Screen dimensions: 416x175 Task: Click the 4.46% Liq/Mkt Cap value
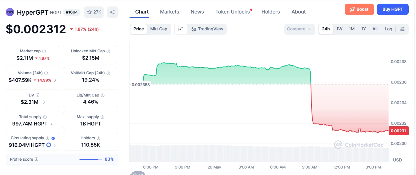[x=91, y=102]
